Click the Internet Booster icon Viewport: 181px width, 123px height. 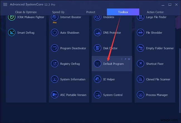pyautogui.click(x=55, y=18)
